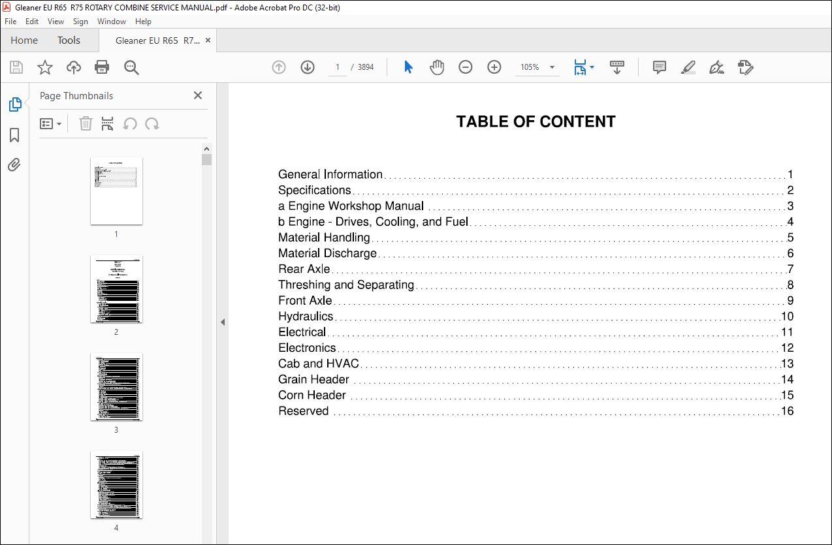Click the Fit width page icon
Image resolution: width=832 pixels, height=545 pixels.
coord(579,67)
